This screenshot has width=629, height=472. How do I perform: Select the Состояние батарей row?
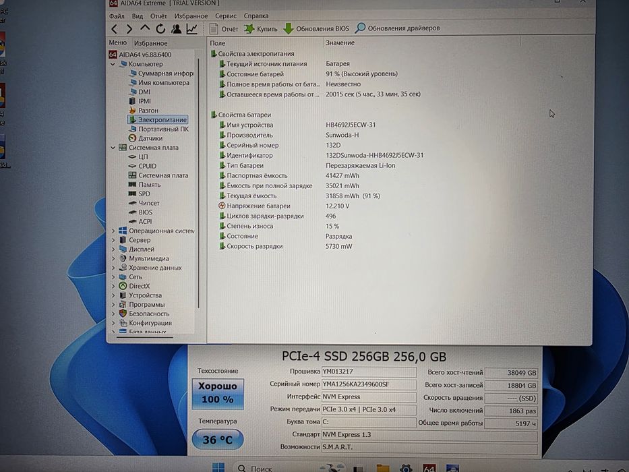point(309,74)
